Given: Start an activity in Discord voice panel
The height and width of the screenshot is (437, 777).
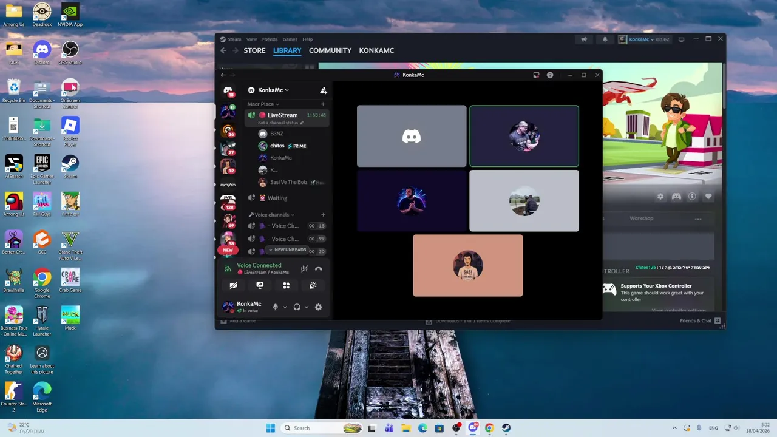Looking at the screenshot, I should click(x=287, y=285).
